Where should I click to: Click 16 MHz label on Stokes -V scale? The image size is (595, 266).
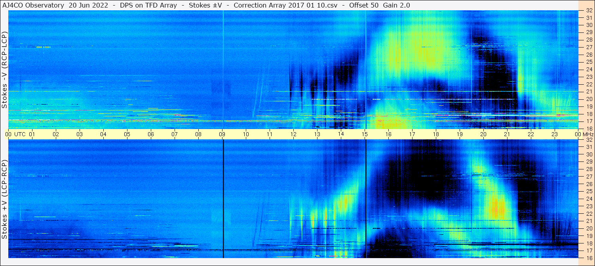coord(589,129)
